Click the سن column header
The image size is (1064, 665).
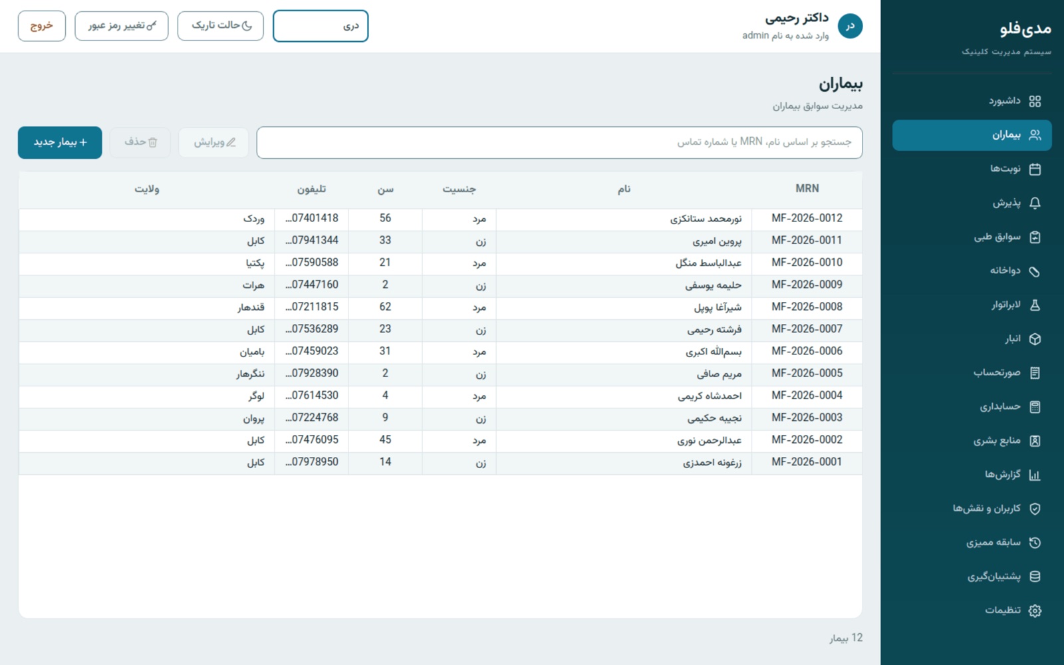click(x=385, y=189)
